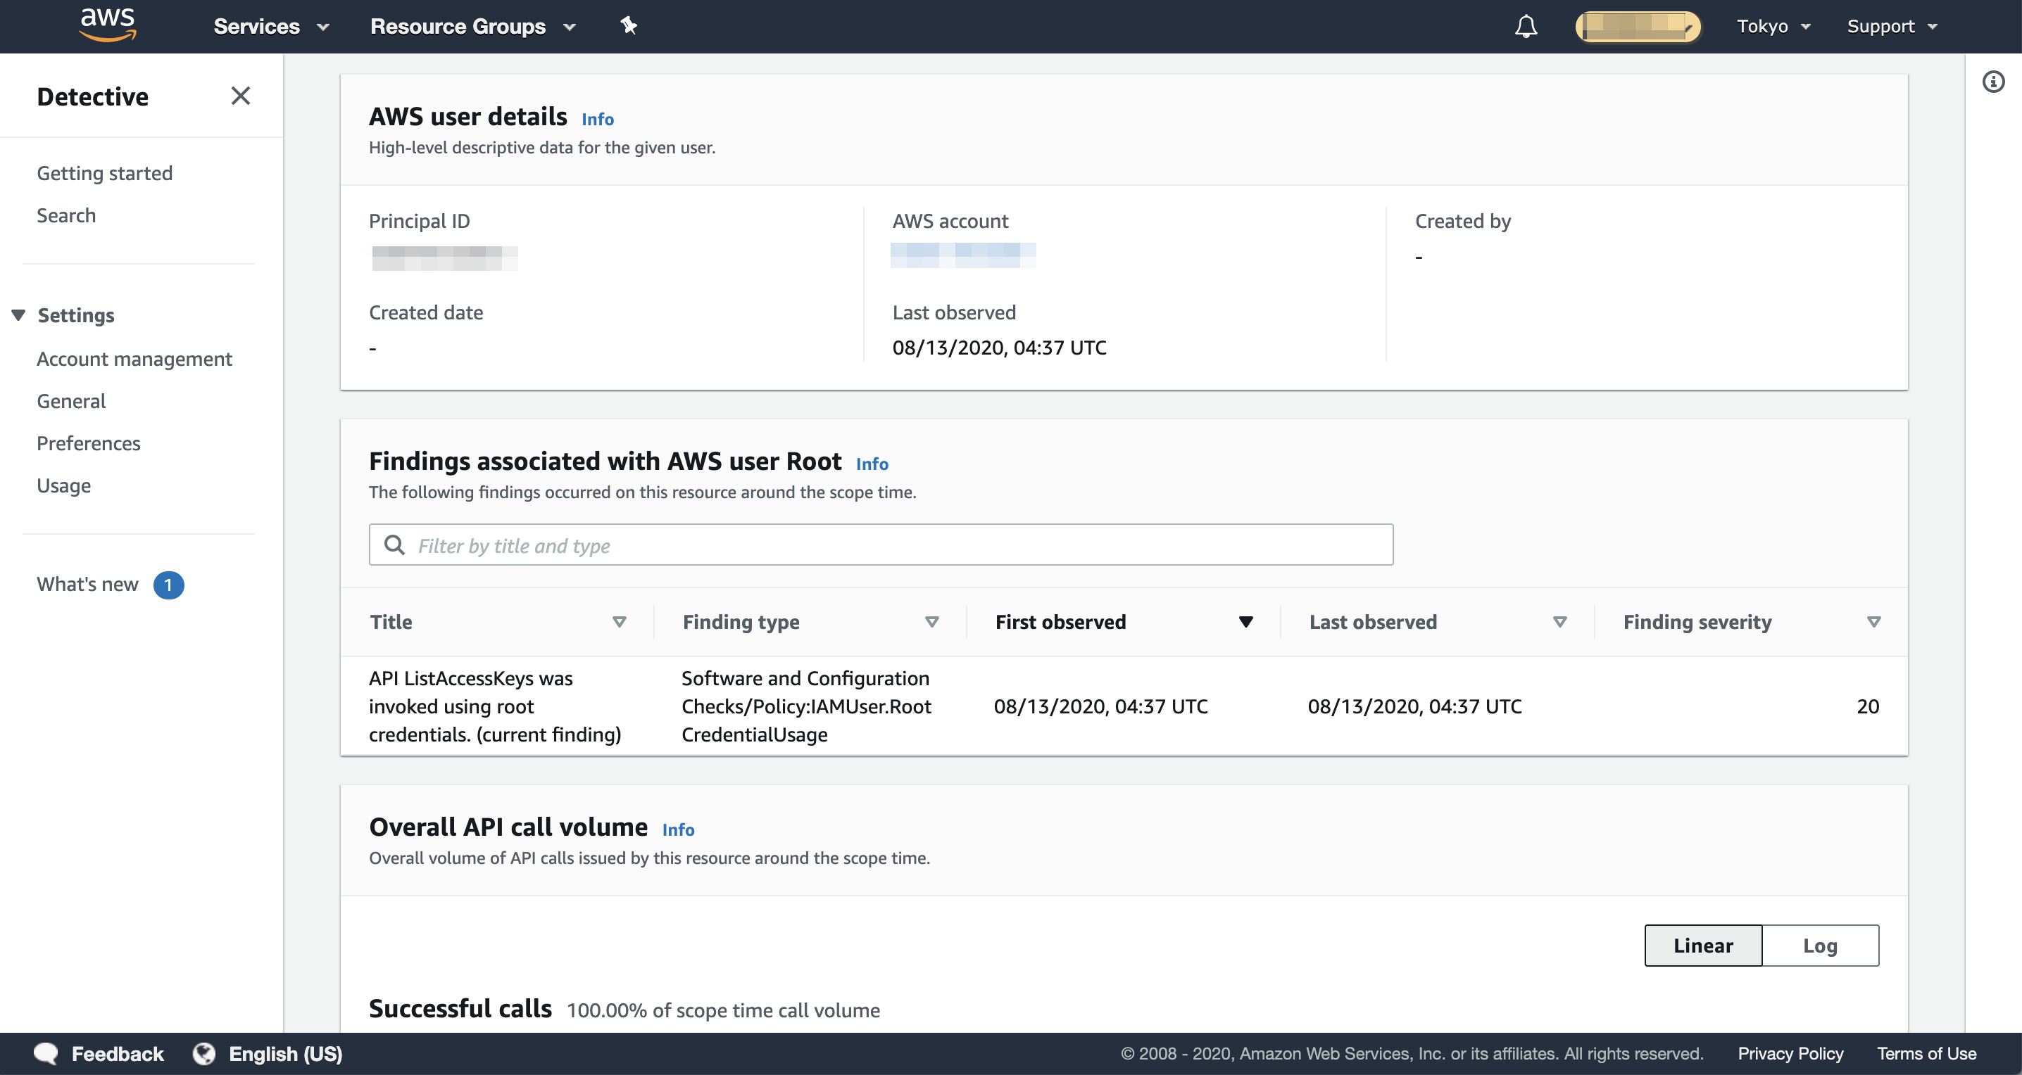Open Account management settings
Image resolution: width=2022 pixels, height=1075 pixels.
tap(134, 359)
